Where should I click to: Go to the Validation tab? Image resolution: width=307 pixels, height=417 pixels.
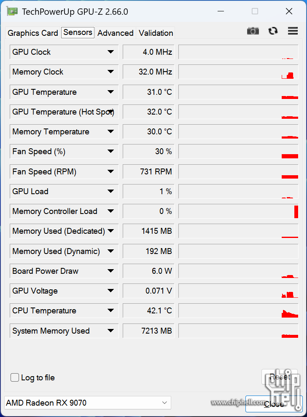(x=156, y=33)
